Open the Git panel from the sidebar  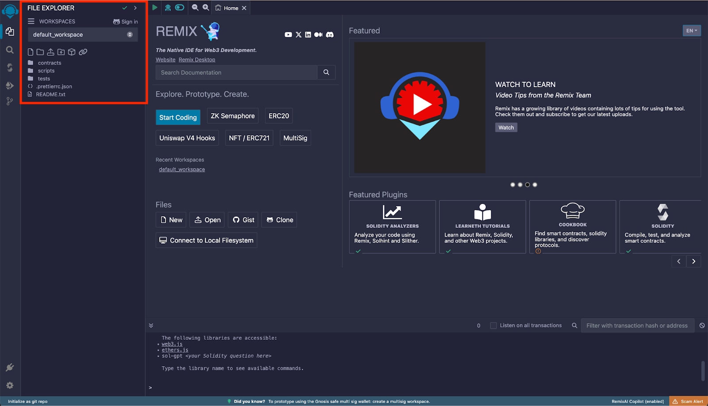point(10,101)
